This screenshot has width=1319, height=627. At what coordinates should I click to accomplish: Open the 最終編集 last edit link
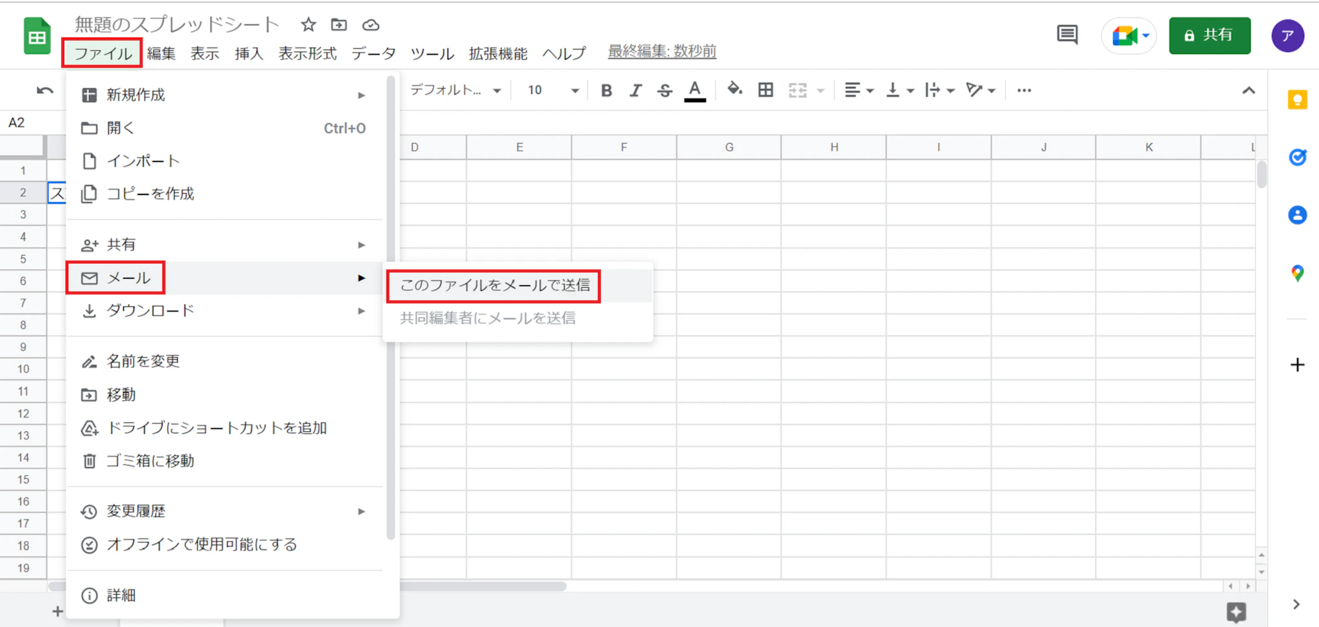pos(662,51)
